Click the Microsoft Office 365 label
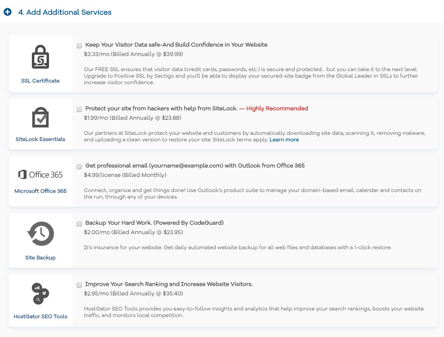This screenshot has height=337, width=444. [40, 191]
